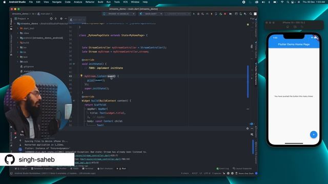Tap the blue plus floating button in simulator
328x184 pixels.
point(313,134)
